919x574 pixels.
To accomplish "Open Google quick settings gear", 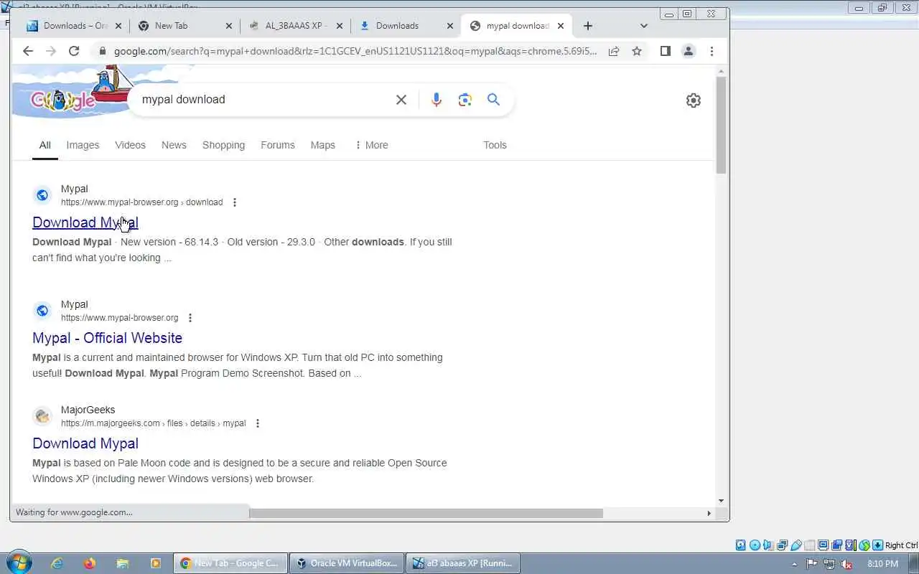I will pos(694,100).
